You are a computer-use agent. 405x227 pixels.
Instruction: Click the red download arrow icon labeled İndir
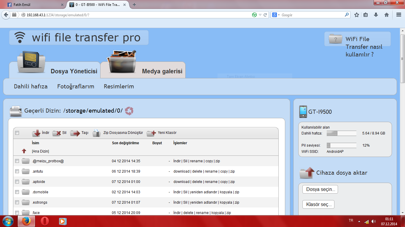point(36,133)
